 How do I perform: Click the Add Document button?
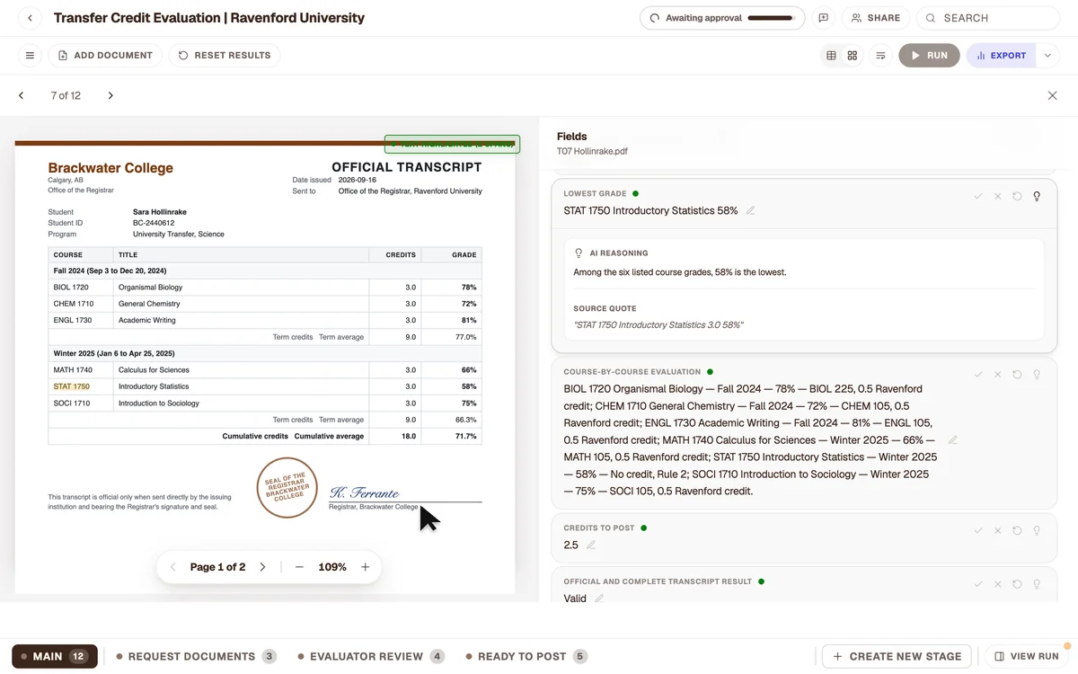[x=105, y=56]
